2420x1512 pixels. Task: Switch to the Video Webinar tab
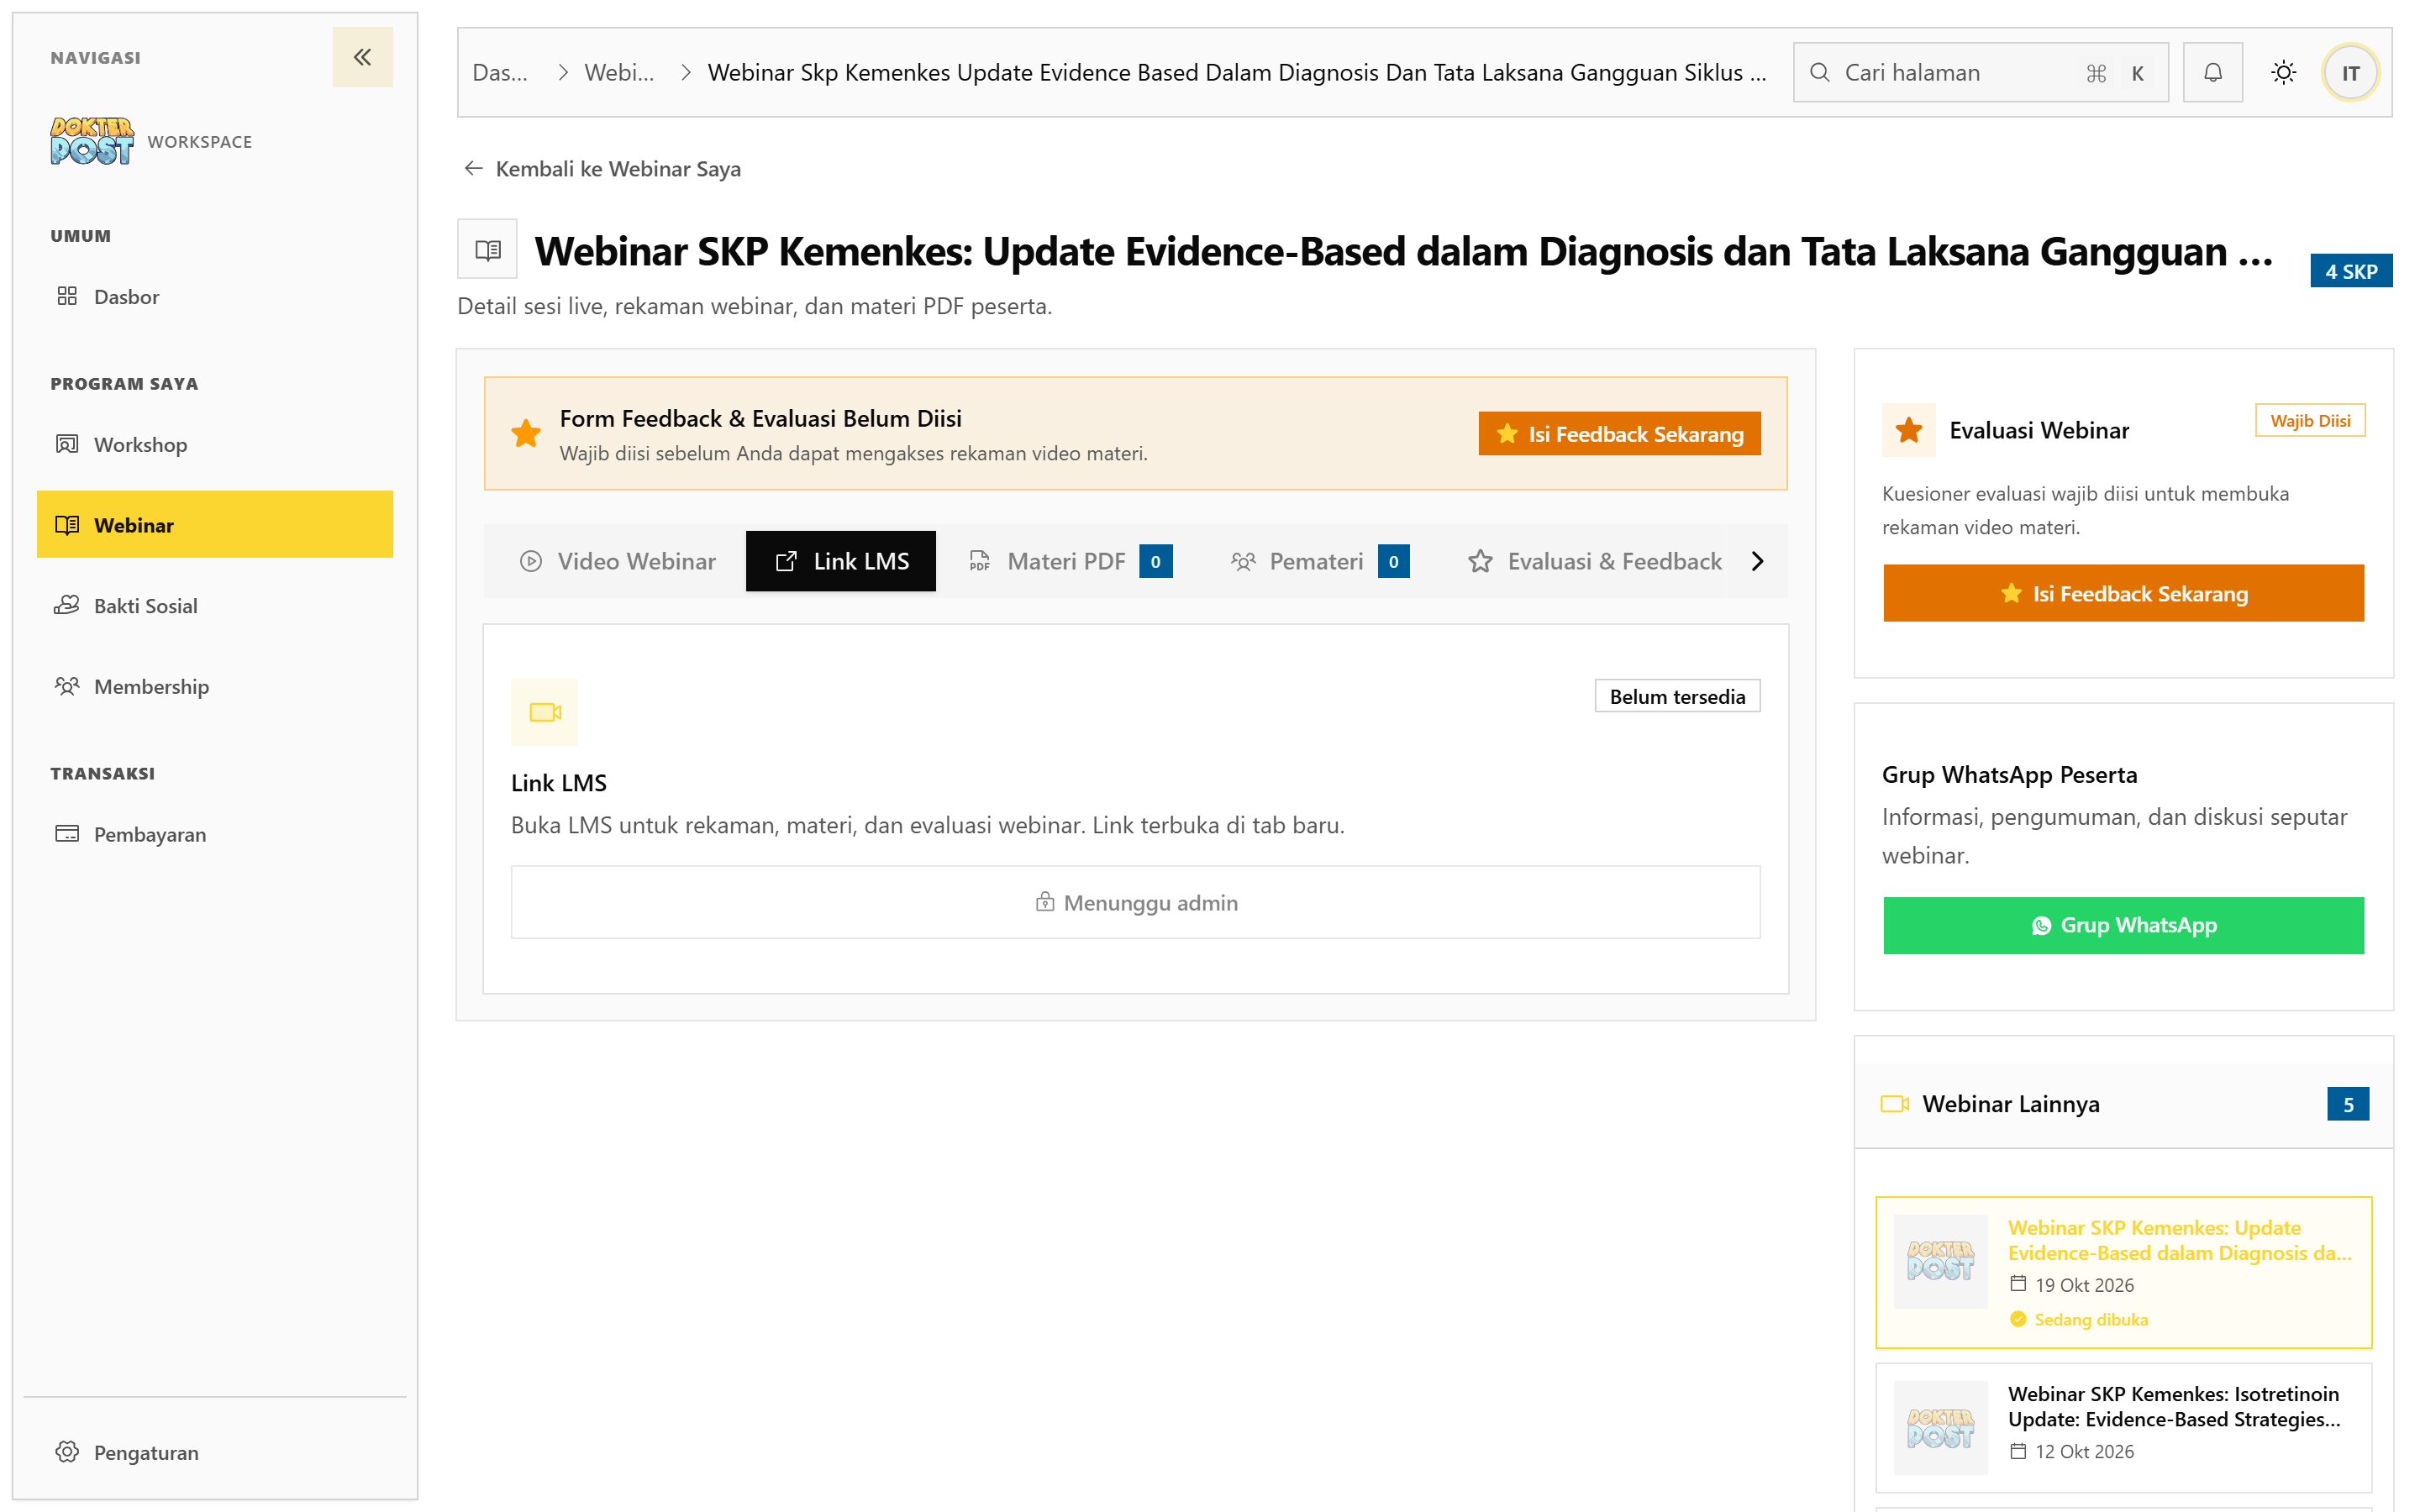click(617, 561)
